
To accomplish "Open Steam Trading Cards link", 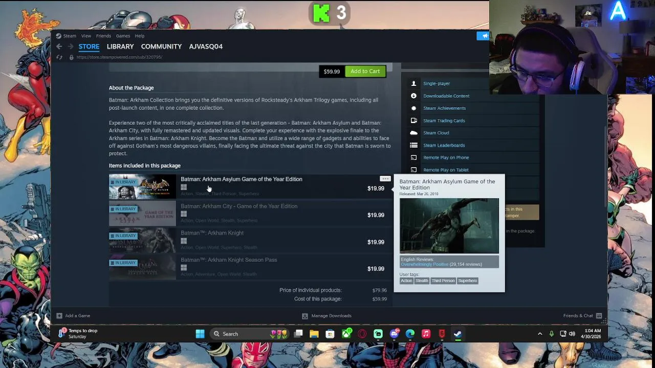I will click(x=444, y=121).
